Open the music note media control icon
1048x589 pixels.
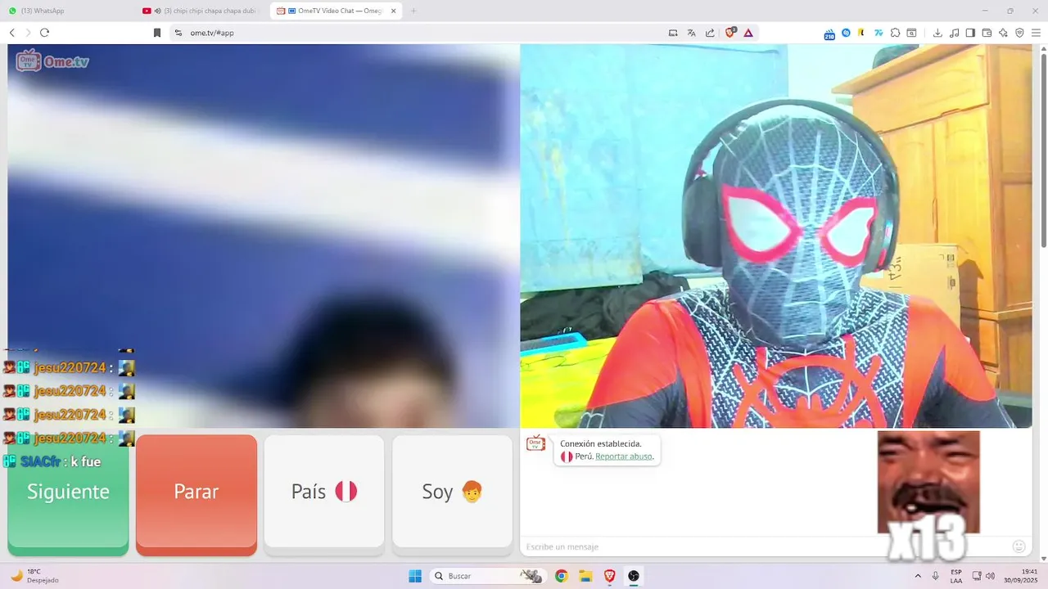(x=954, y=33)
